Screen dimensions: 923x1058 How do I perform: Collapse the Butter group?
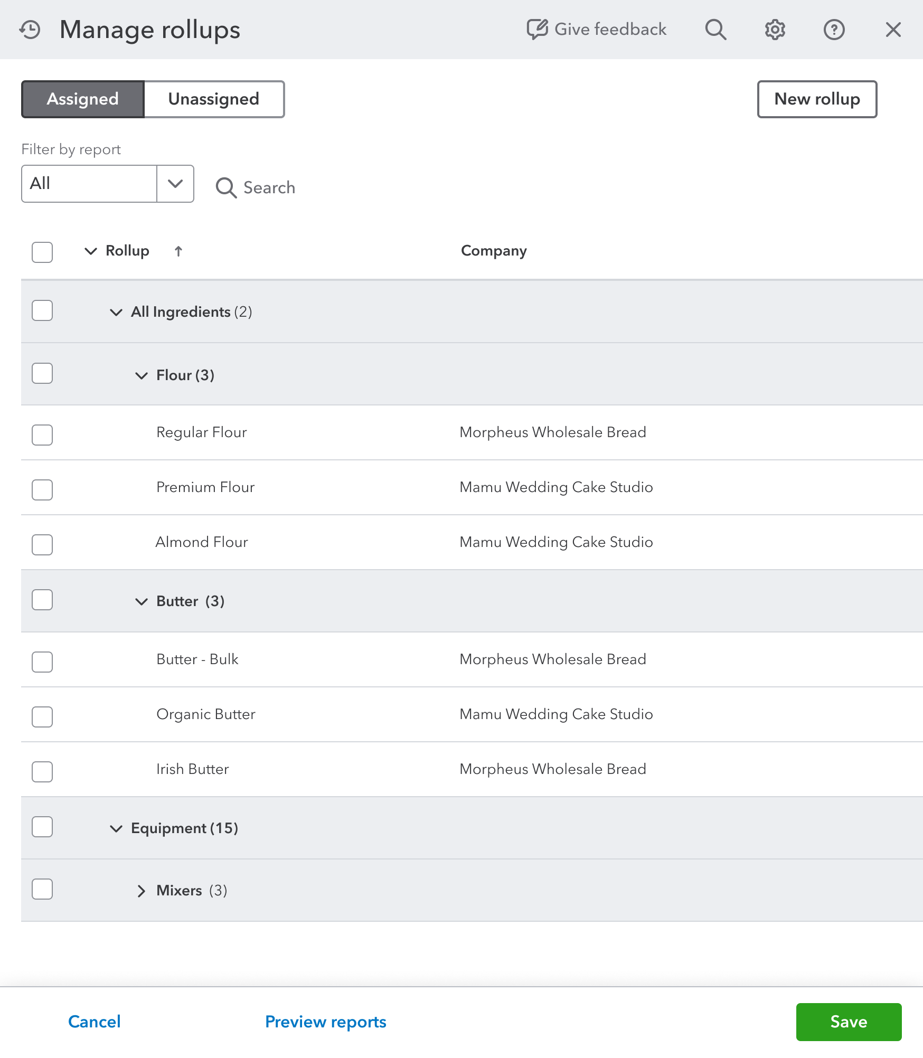(x=142, y=602)
